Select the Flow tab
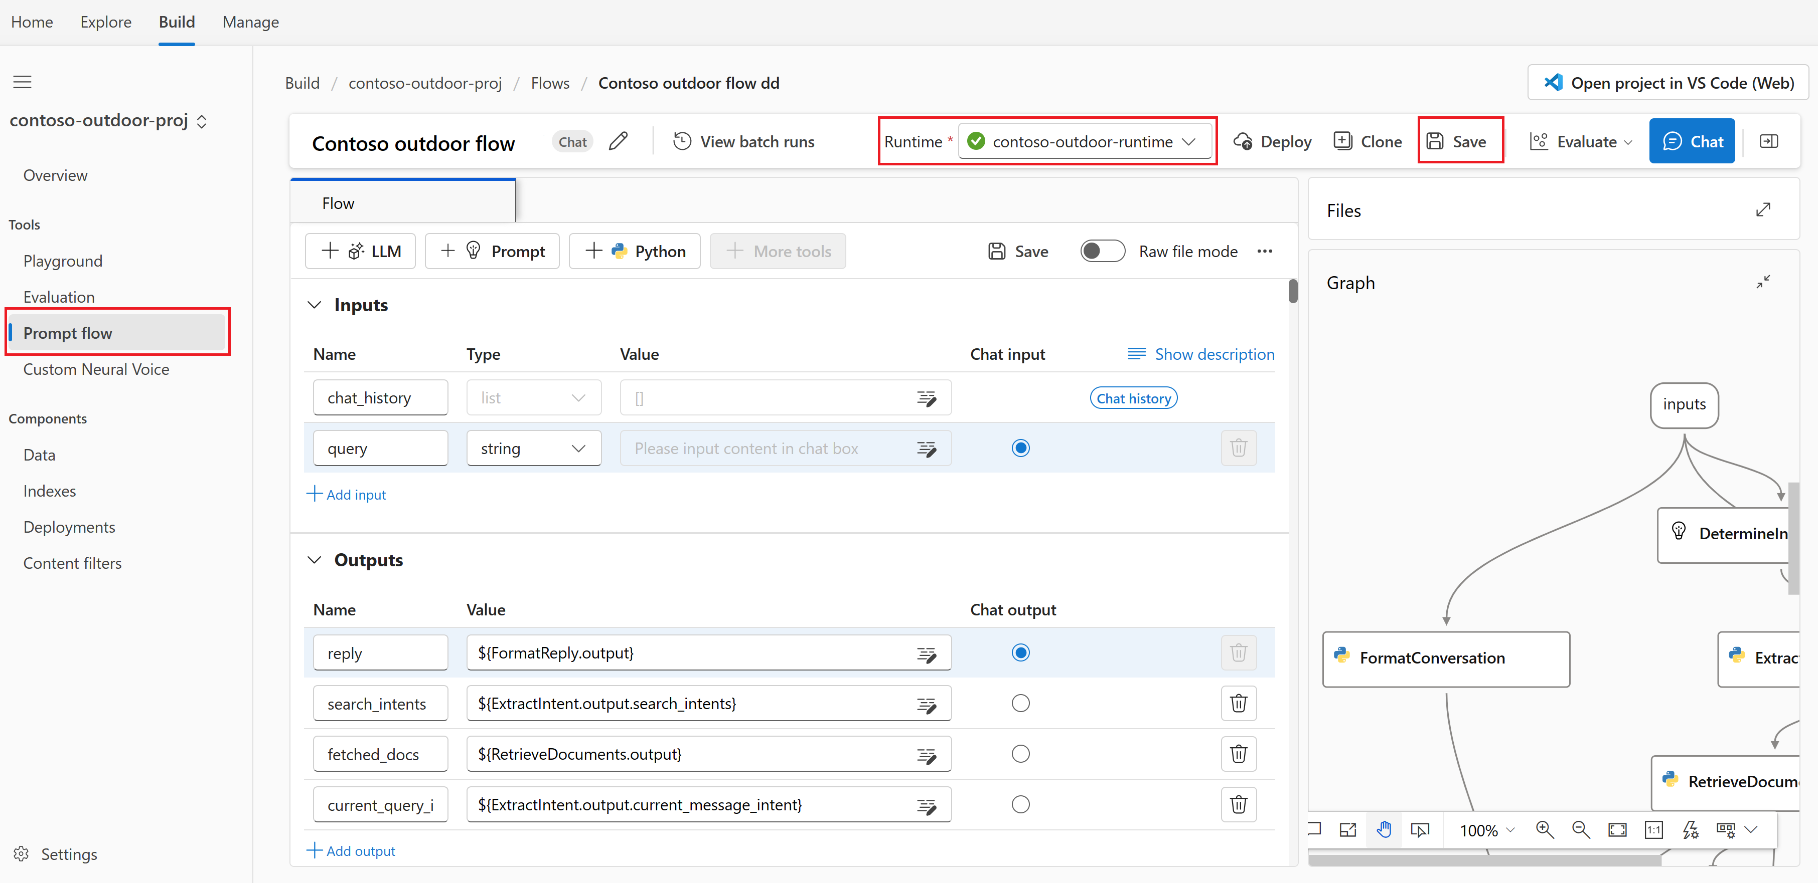Image resolution: width=1818 pixels, height=883 pixels. point(403,202)
